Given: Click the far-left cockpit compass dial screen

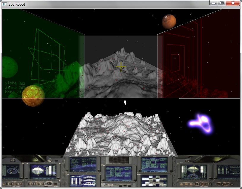Looking at the screenshot, I should (11, 171).
